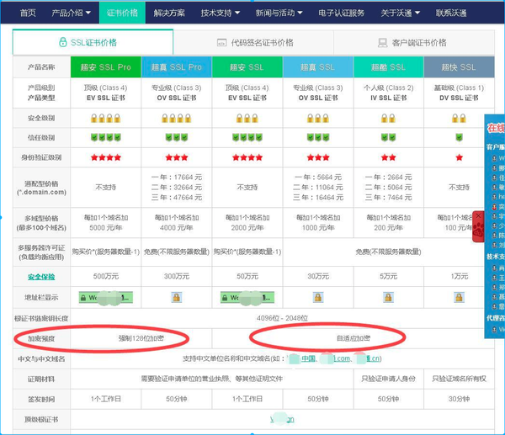Switch to the SSL证书价格 tab
The height and width of the screenshot is (435, 505).
pos(93,43)
